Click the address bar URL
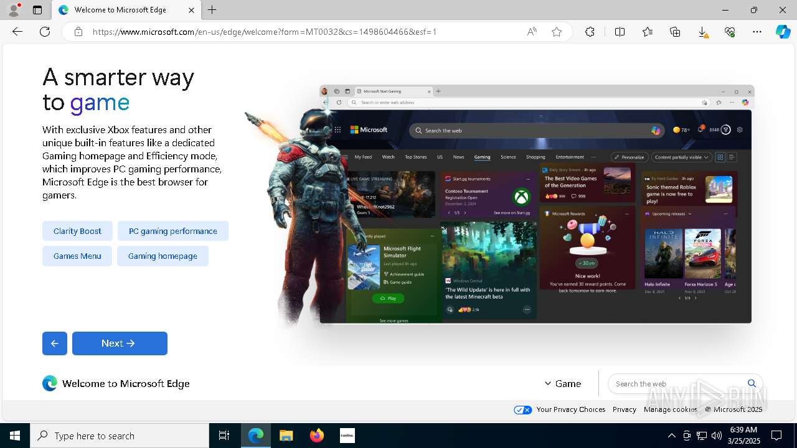The height and width of the screenshot is (448, 797). point(265,32)
